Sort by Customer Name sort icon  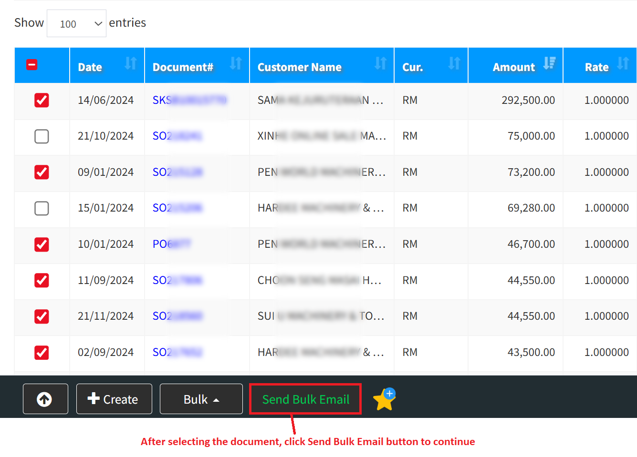pos(380,63)
